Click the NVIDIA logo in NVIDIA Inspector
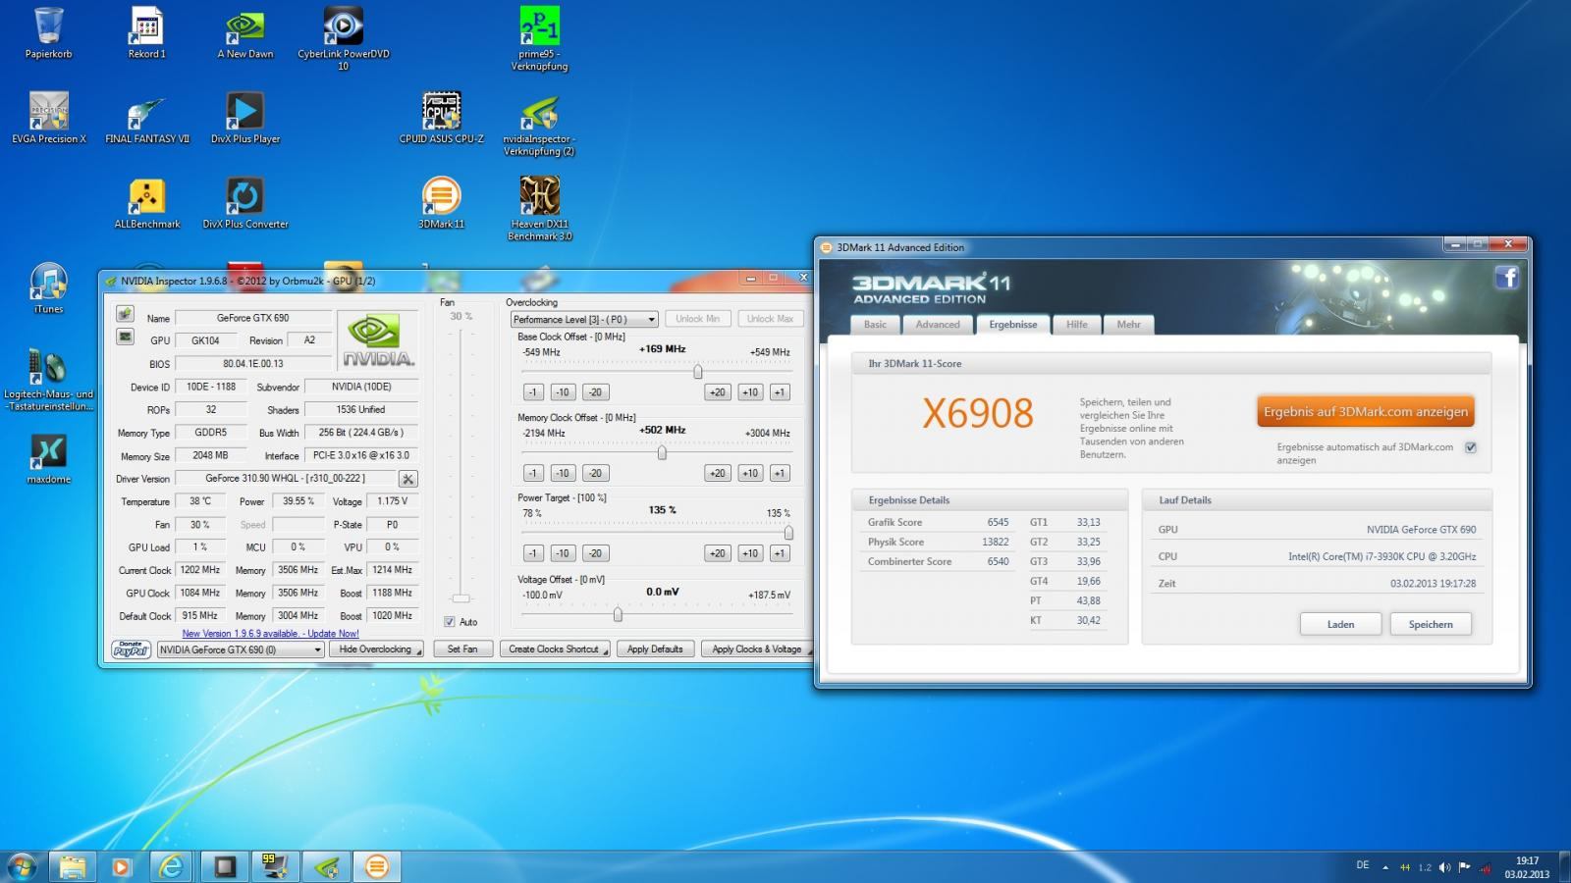The image size is (1571, 883). (376, 340)
